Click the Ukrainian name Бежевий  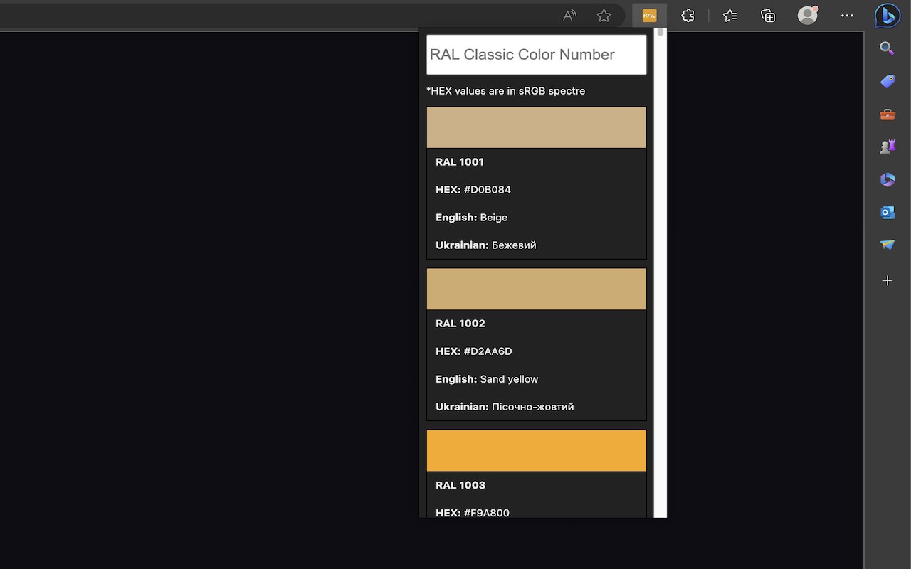514,245
